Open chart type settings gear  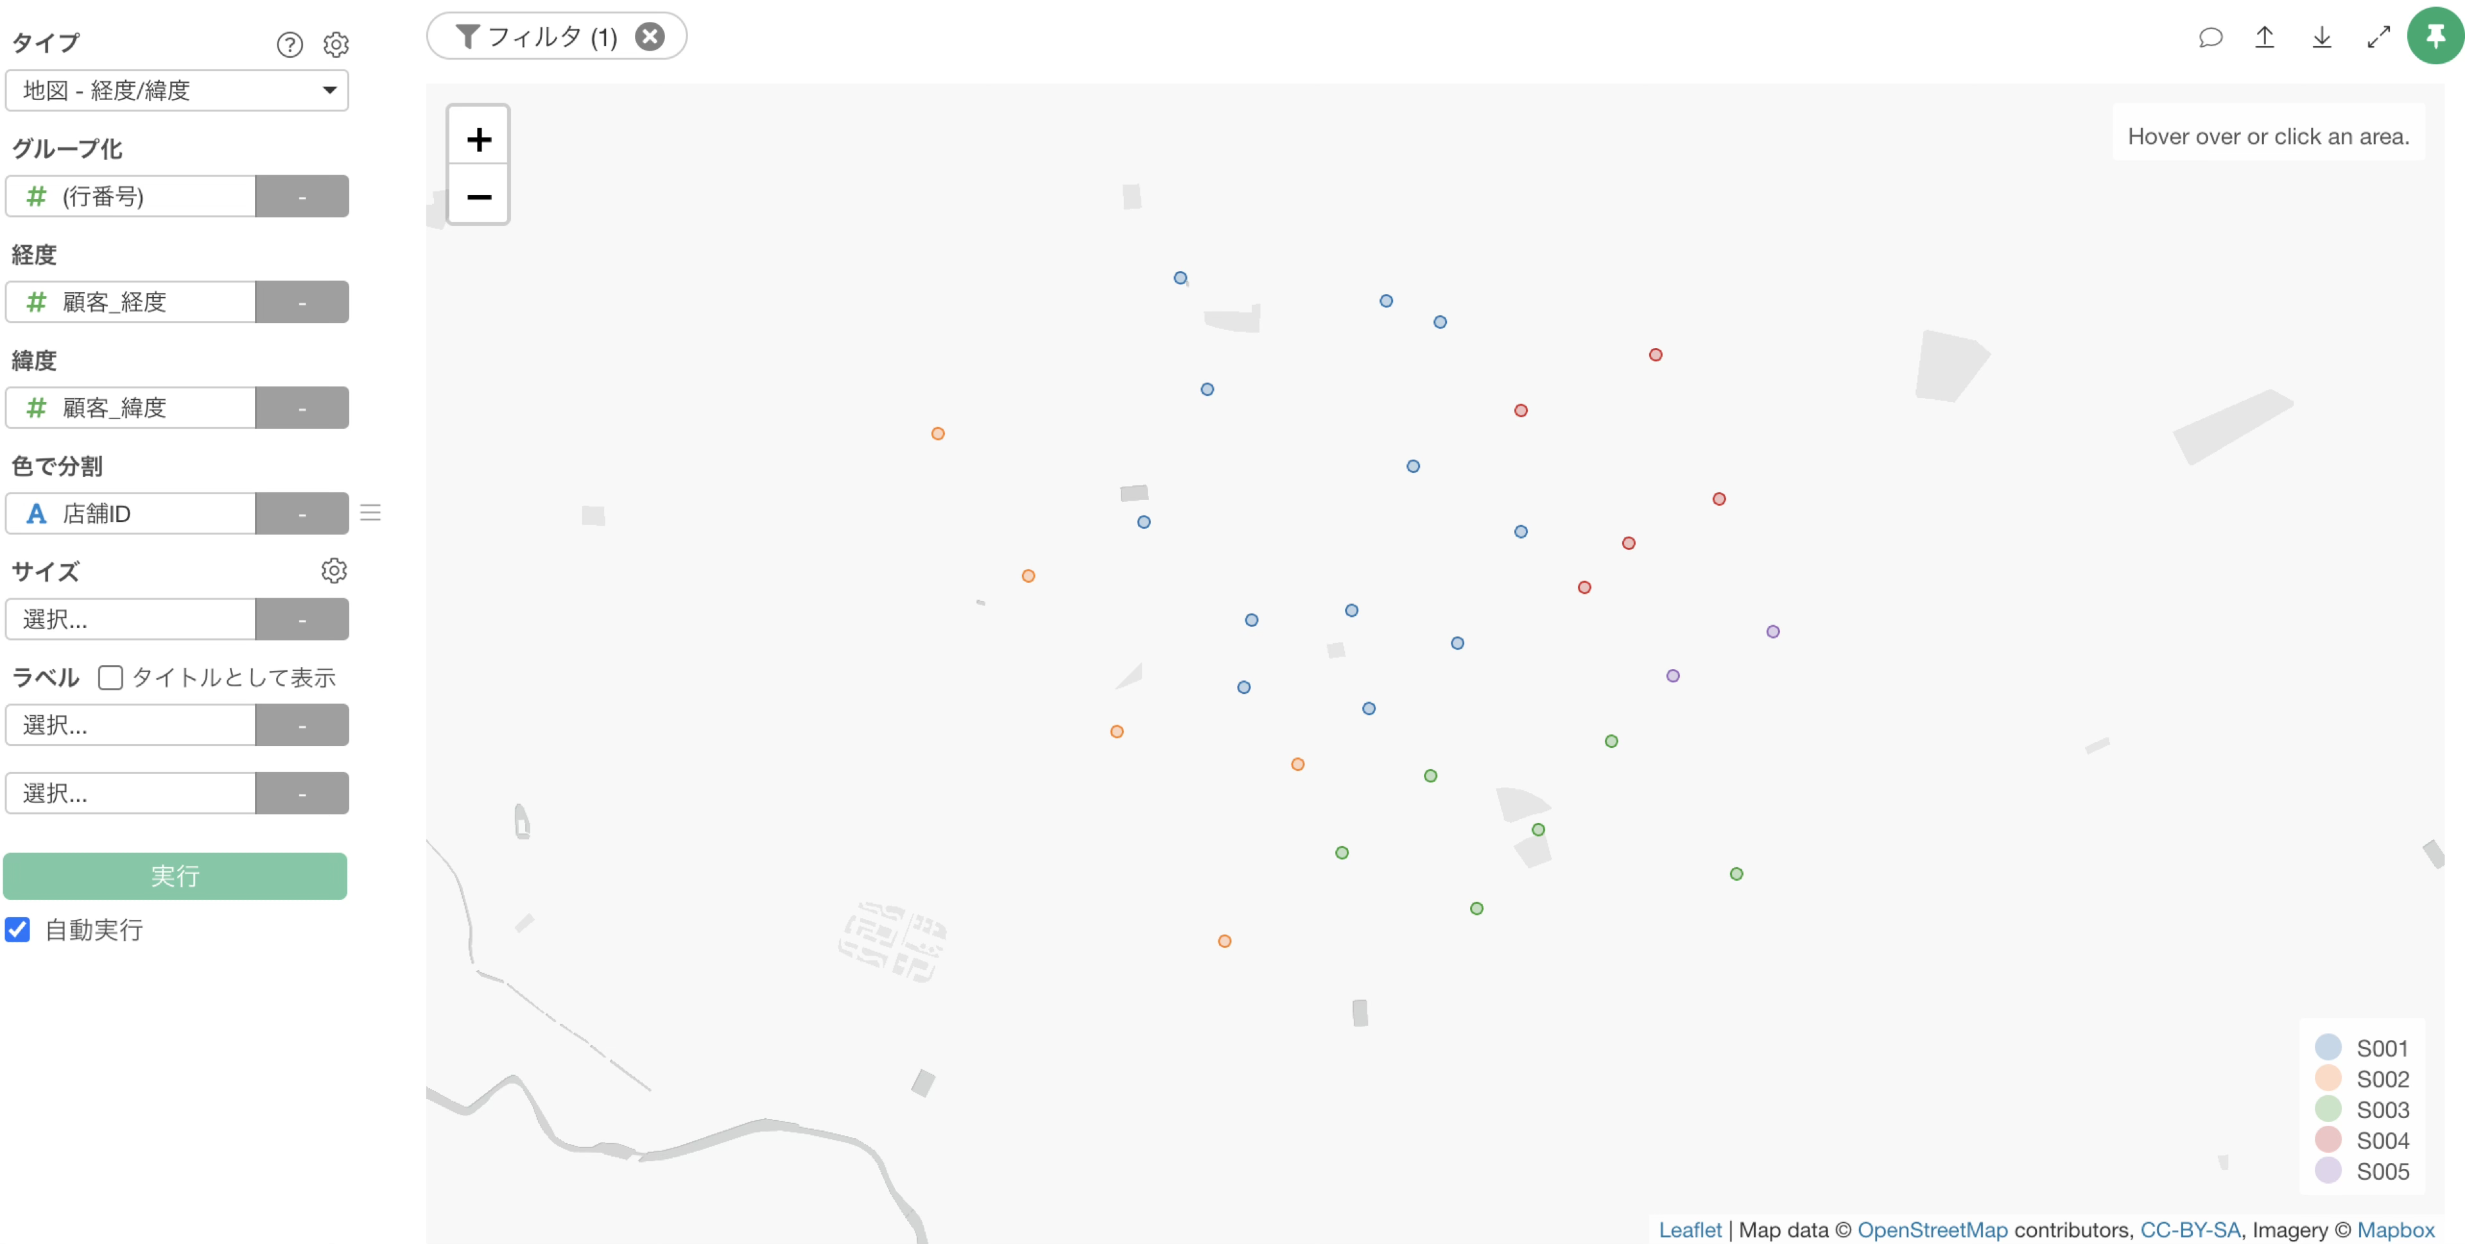coord(336,44)
